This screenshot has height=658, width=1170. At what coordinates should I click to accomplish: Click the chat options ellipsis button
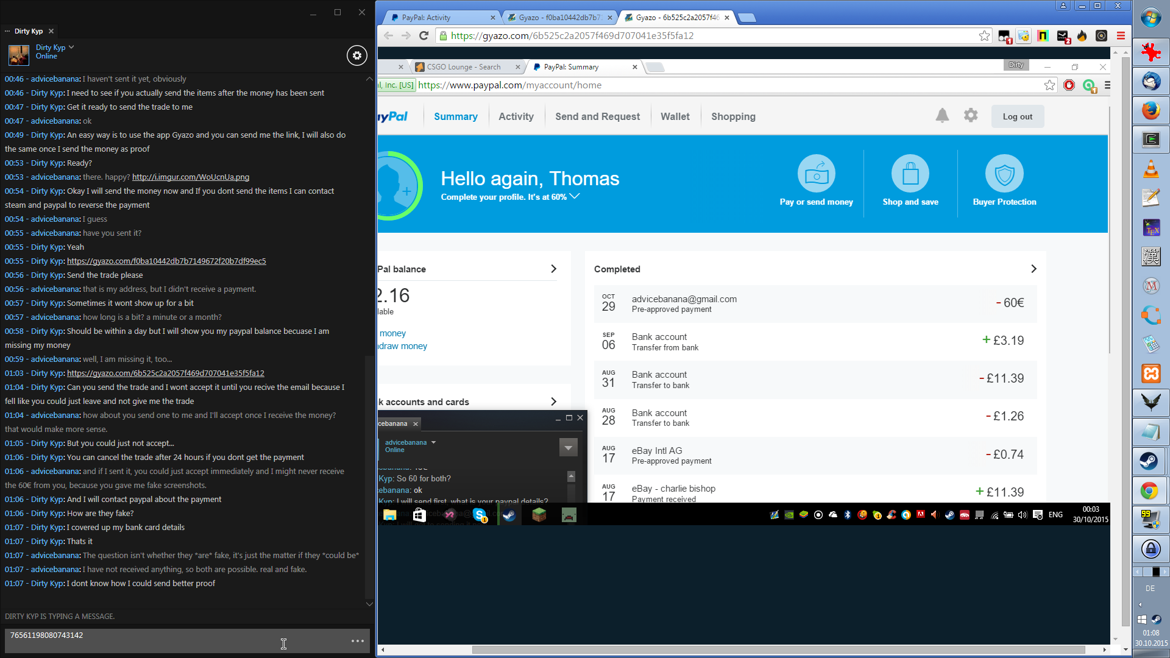pos(358,641)
